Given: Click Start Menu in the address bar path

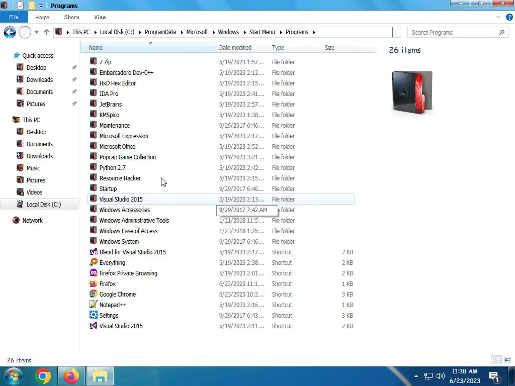Looking at the screenshot, I should [262, 32].
